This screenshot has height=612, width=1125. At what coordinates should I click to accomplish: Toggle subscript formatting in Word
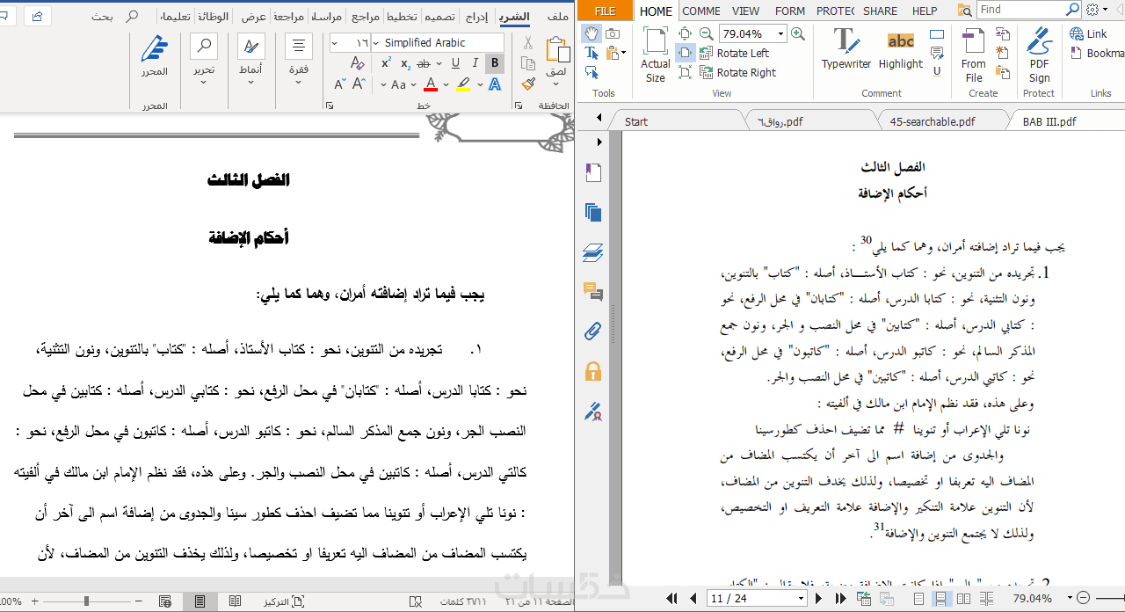[405, 63]
